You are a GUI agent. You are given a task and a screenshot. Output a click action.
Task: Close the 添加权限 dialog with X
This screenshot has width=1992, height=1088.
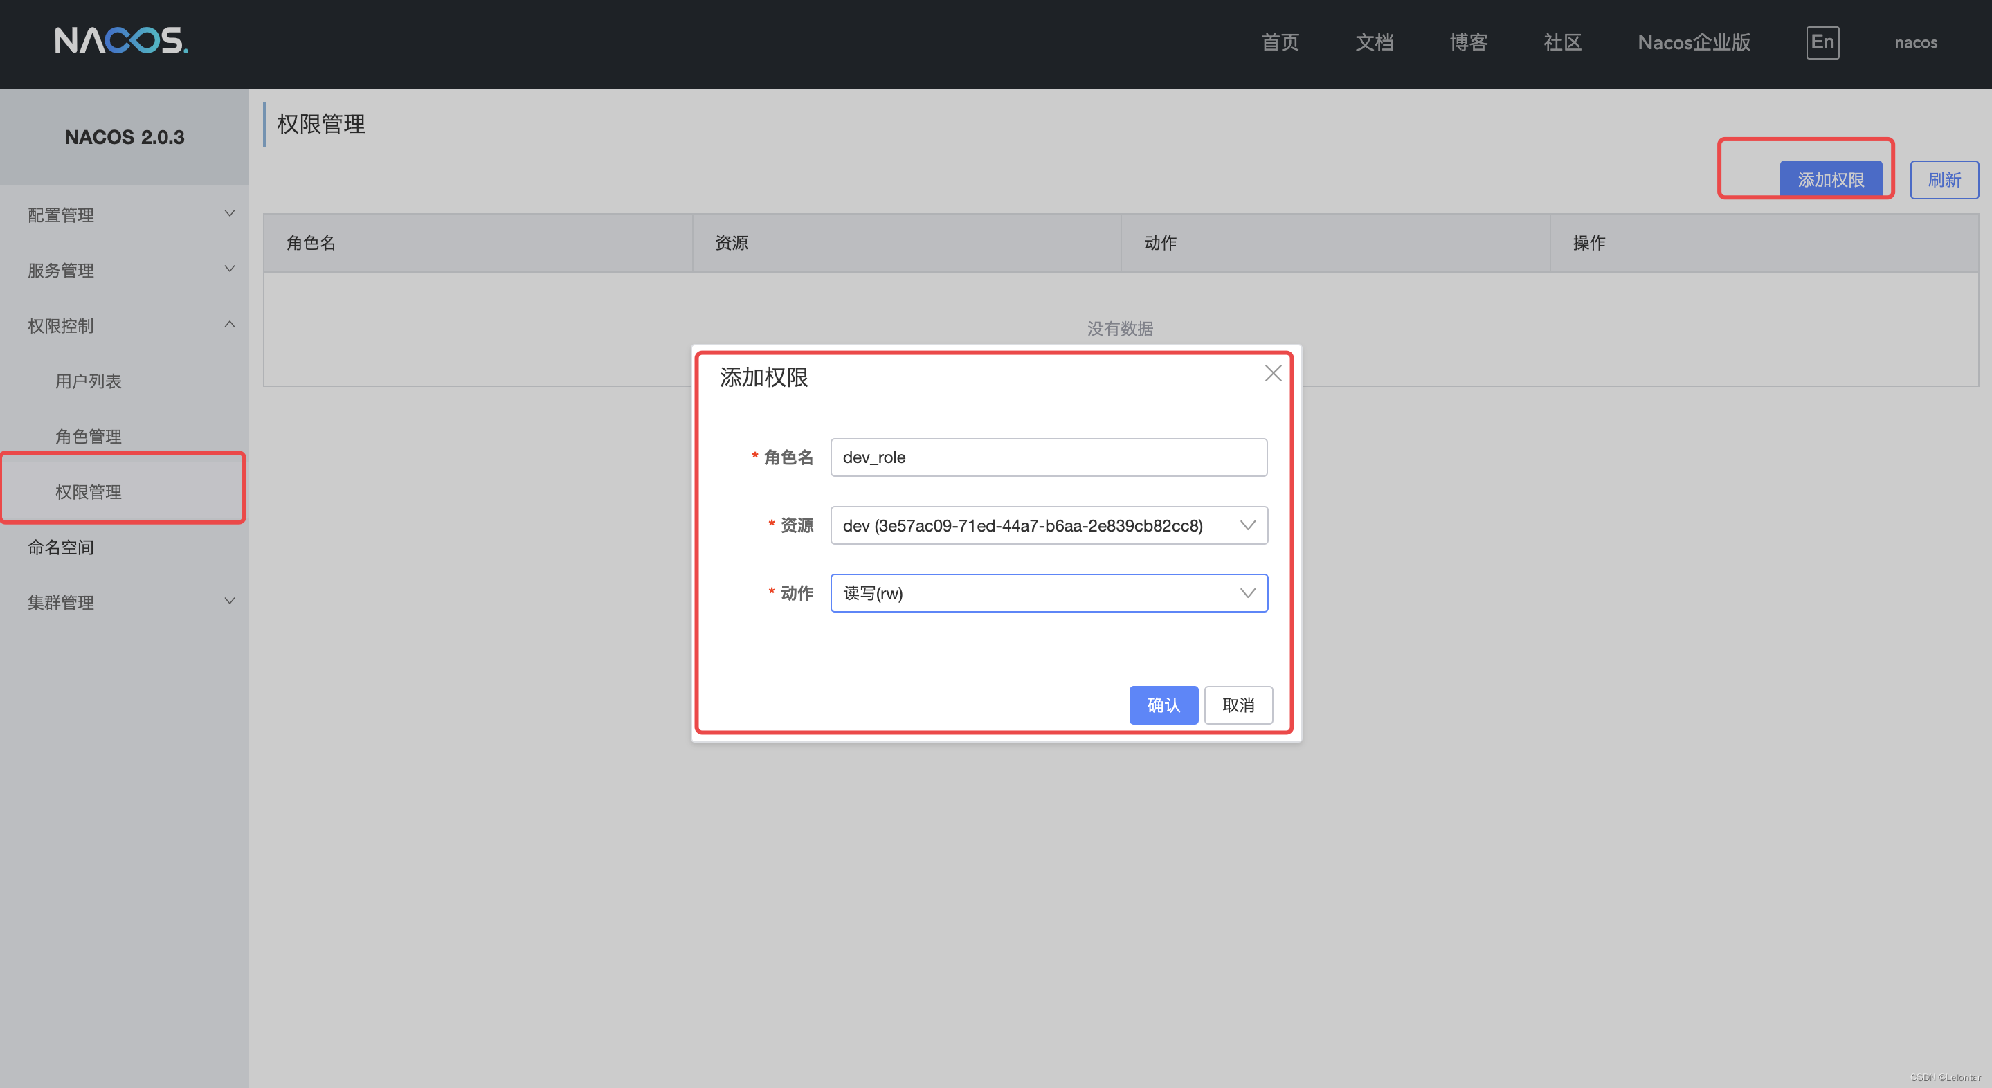point(1273,374)
